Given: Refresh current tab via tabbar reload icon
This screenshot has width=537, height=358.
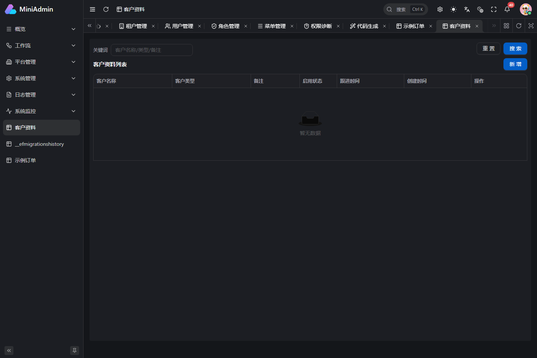Looking at the screenshot, I should tap(519, 26).
